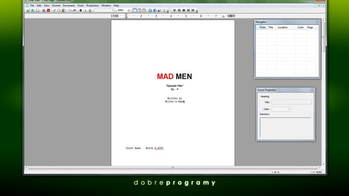Open the Format menu

point(56,5)
